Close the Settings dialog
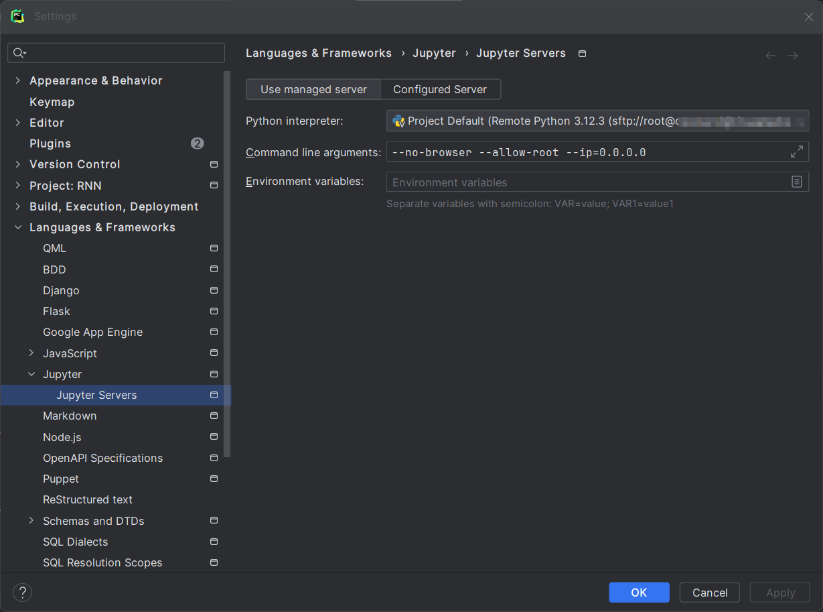Image resolution: width=823 pixels, height=612 pixels. point(809,17)
